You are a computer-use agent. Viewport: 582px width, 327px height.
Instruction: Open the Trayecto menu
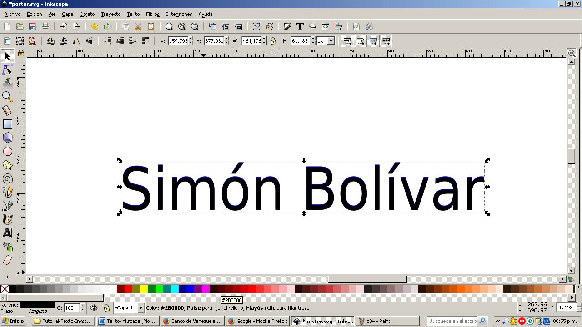[111, 14]
